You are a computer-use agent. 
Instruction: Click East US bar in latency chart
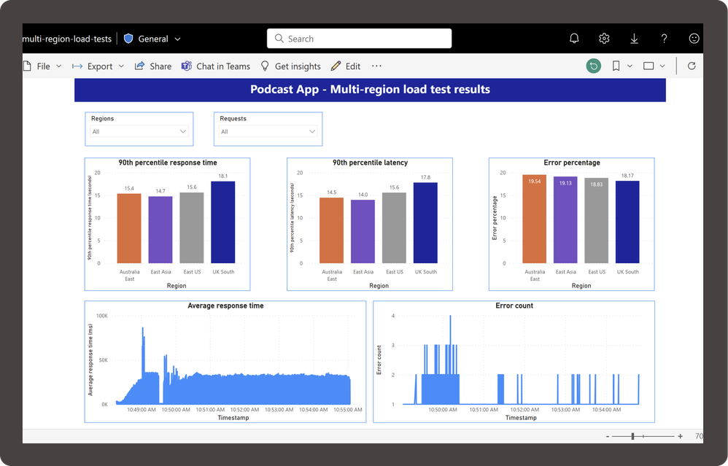394,228
